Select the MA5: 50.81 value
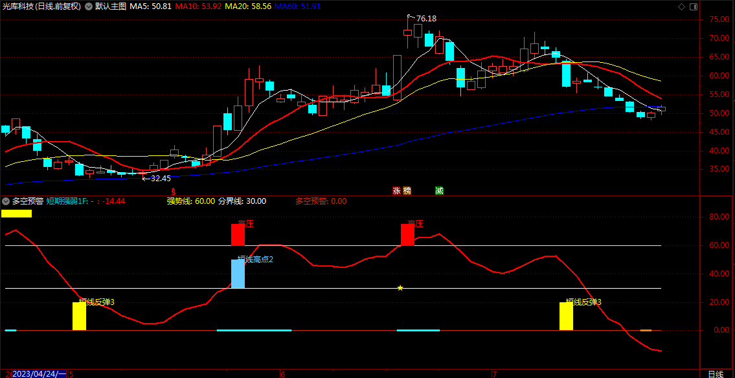 150,6
